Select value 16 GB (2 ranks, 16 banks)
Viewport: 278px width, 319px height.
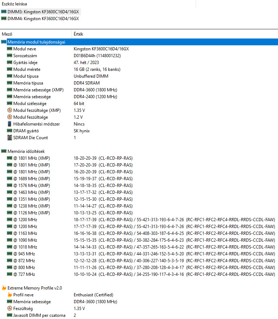pos(97,69)
